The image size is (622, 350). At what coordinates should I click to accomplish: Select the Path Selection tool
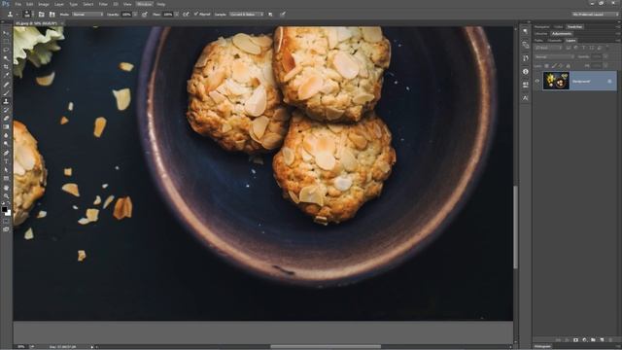pos(6,170)
